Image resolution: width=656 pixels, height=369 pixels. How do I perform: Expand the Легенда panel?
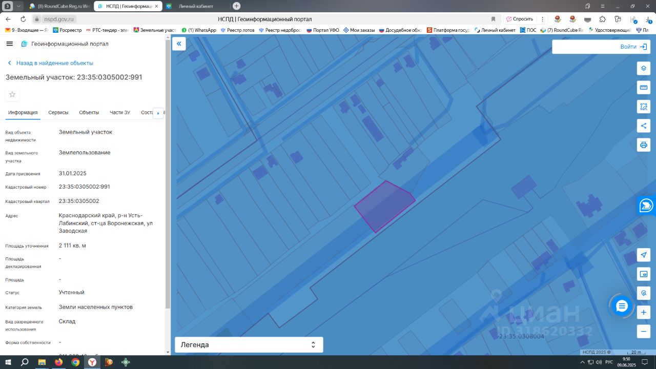pos(249,345)
